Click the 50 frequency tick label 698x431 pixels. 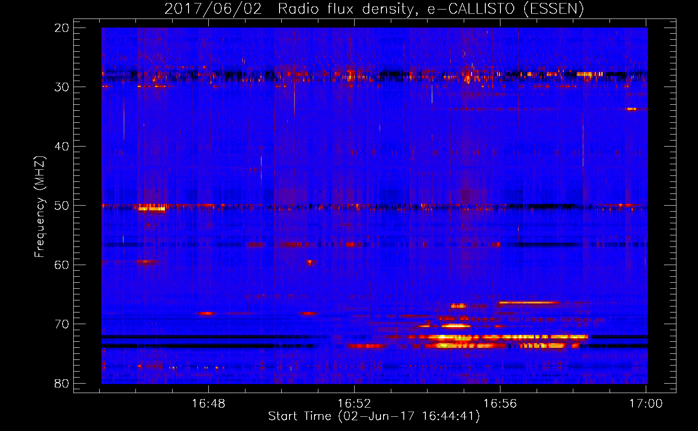coord(62,206)
